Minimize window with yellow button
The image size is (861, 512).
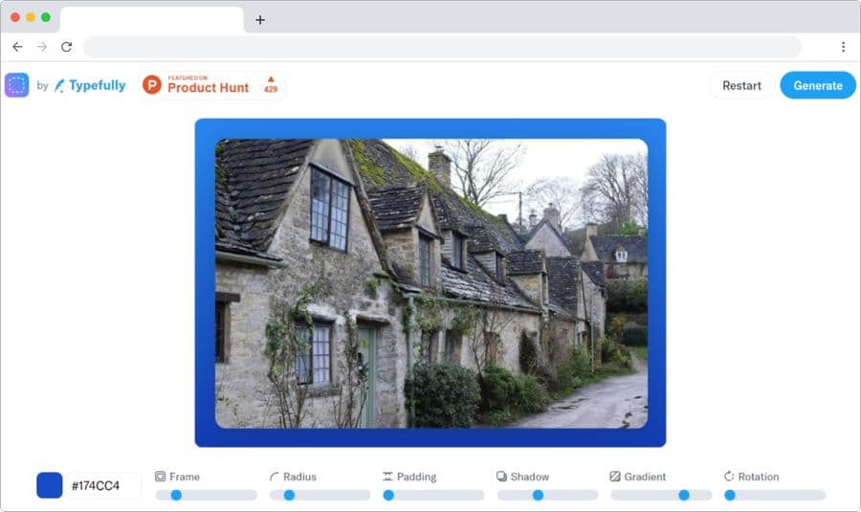[31, 17]
